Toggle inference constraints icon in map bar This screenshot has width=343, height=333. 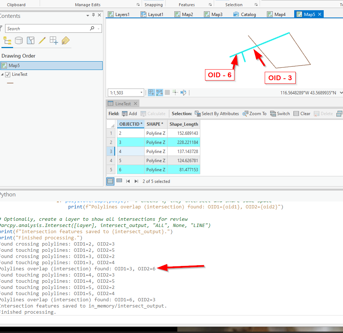159,93
